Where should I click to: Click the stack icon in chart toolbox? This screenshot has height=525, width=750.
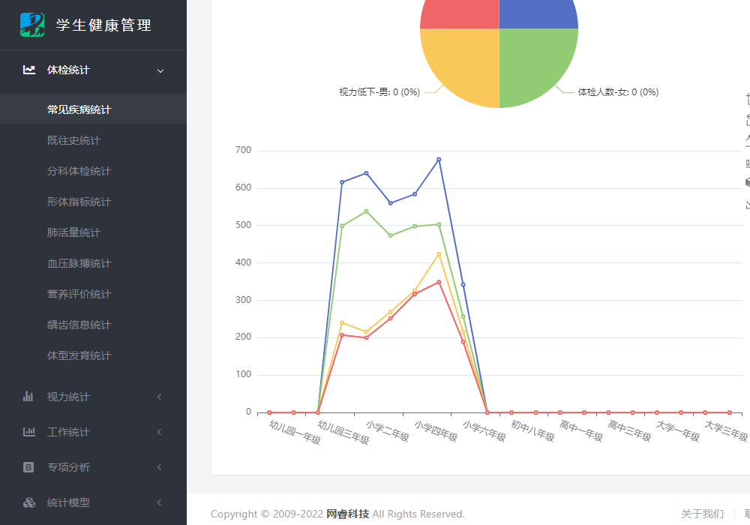click(x=747, y=182)
